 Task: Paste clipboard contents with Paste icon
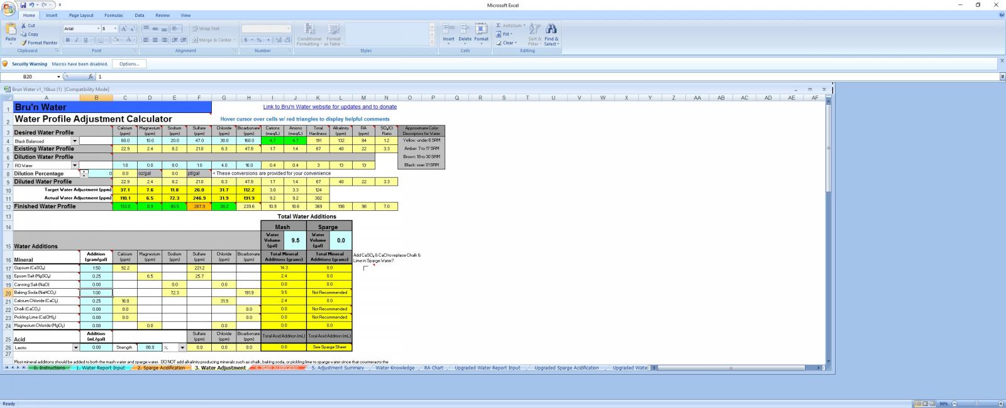[11, 29]
